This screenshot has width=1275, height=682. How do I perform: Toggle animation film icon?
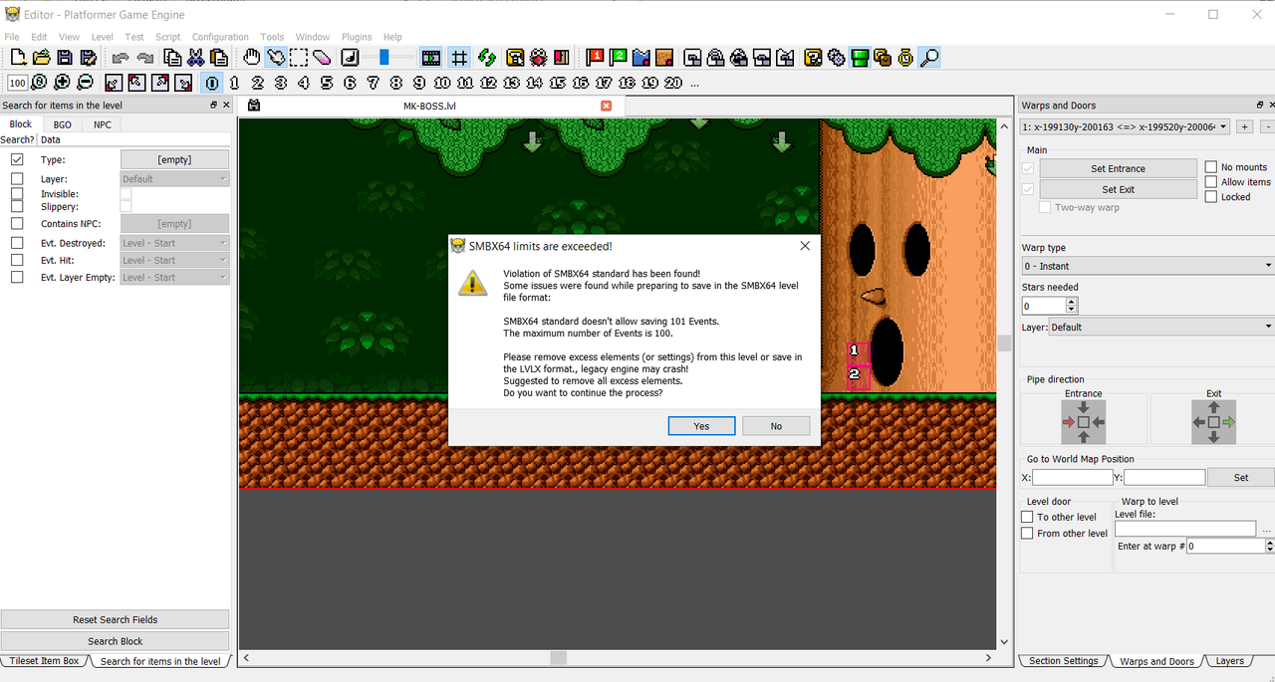point(431,58)
